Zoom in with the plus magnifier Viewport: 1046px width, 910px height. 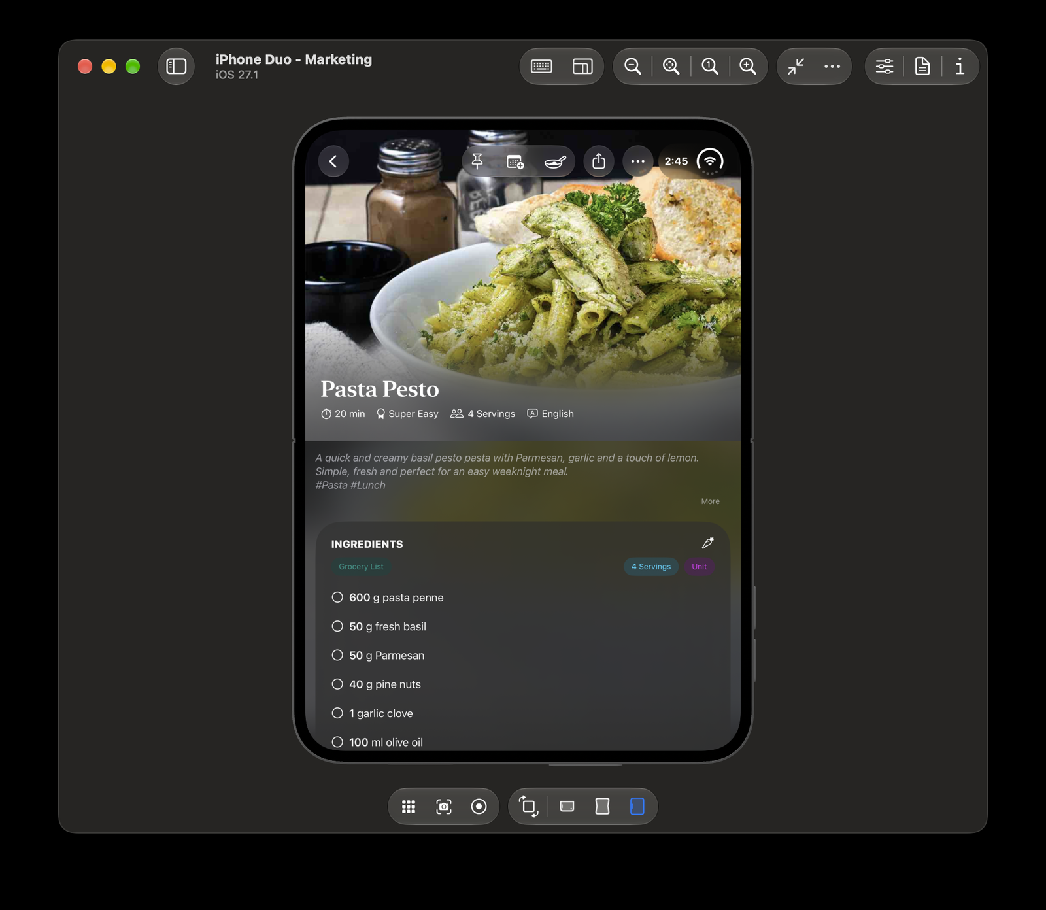[x=748, y=66]
